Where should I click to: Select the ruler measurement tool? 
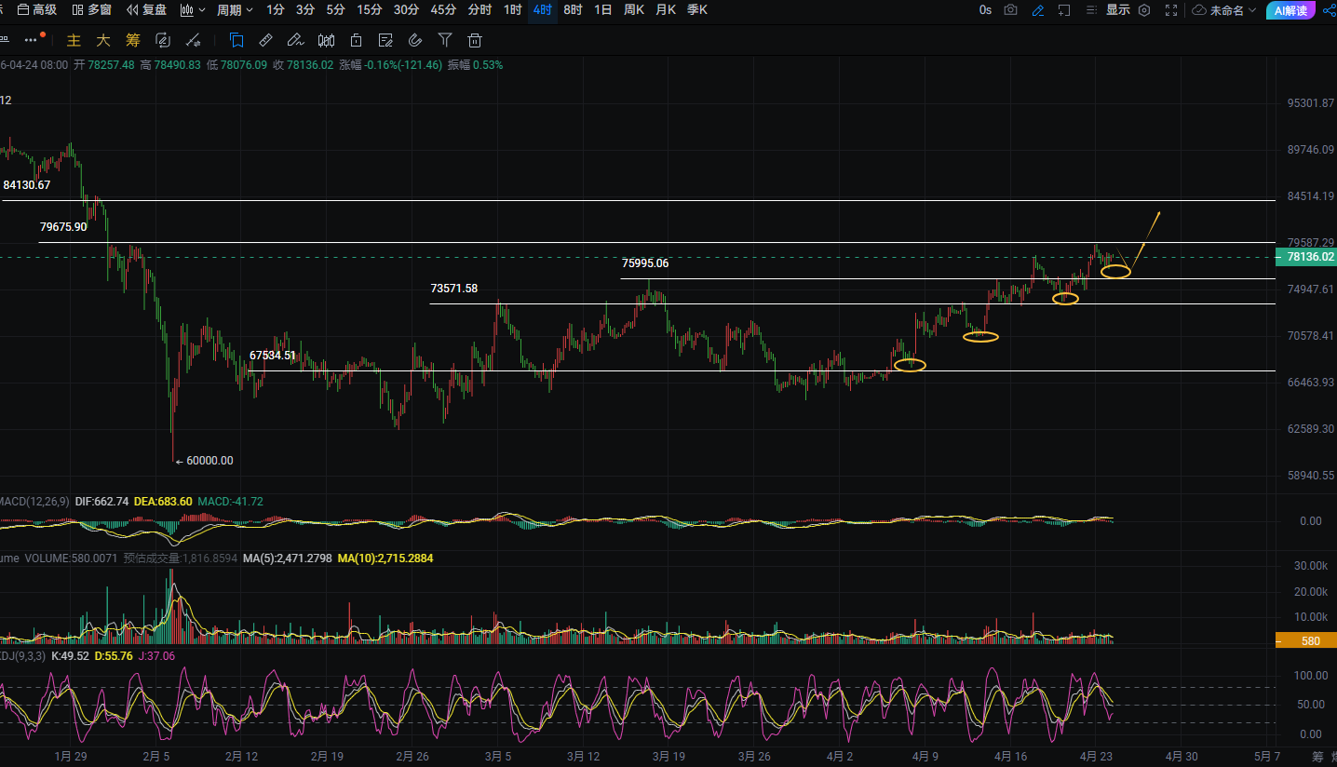coord(265,41)
